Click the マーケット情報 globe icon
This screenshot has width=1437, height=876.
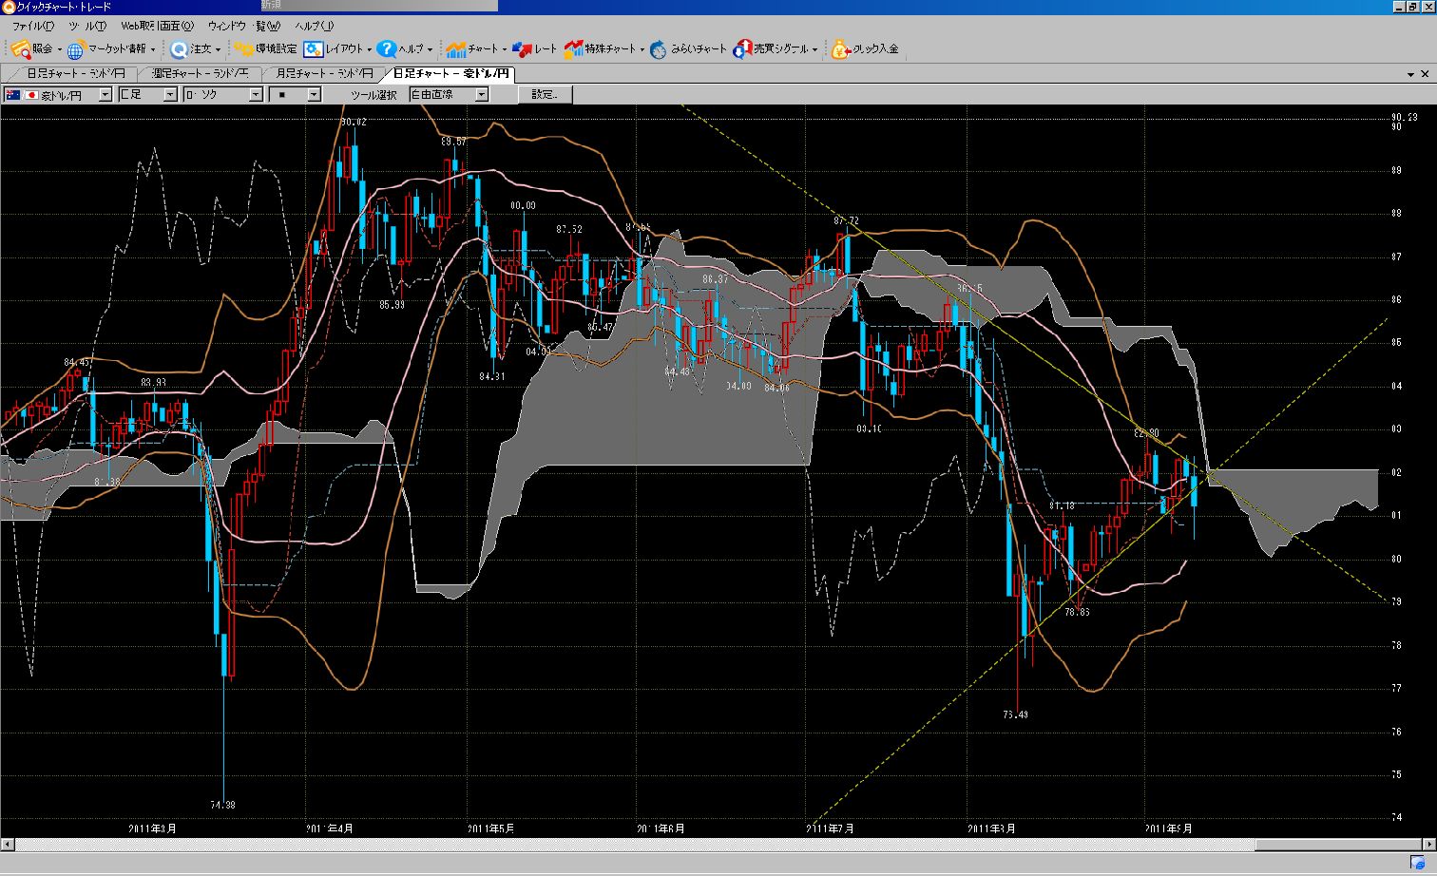pos(76,49)
